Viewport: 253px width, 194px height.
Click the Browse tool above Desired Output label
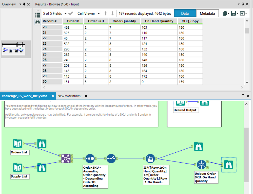205,103
